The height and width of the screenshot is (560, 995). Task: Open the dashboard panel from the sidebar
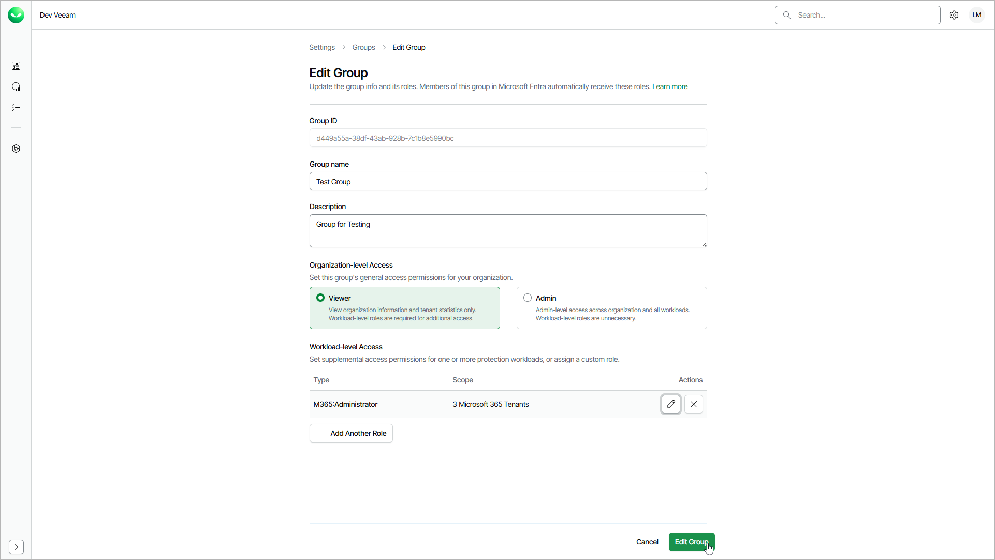16,66
